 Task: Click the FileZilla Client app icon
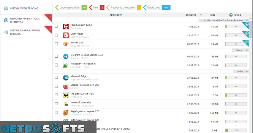[x=66, y=27]
